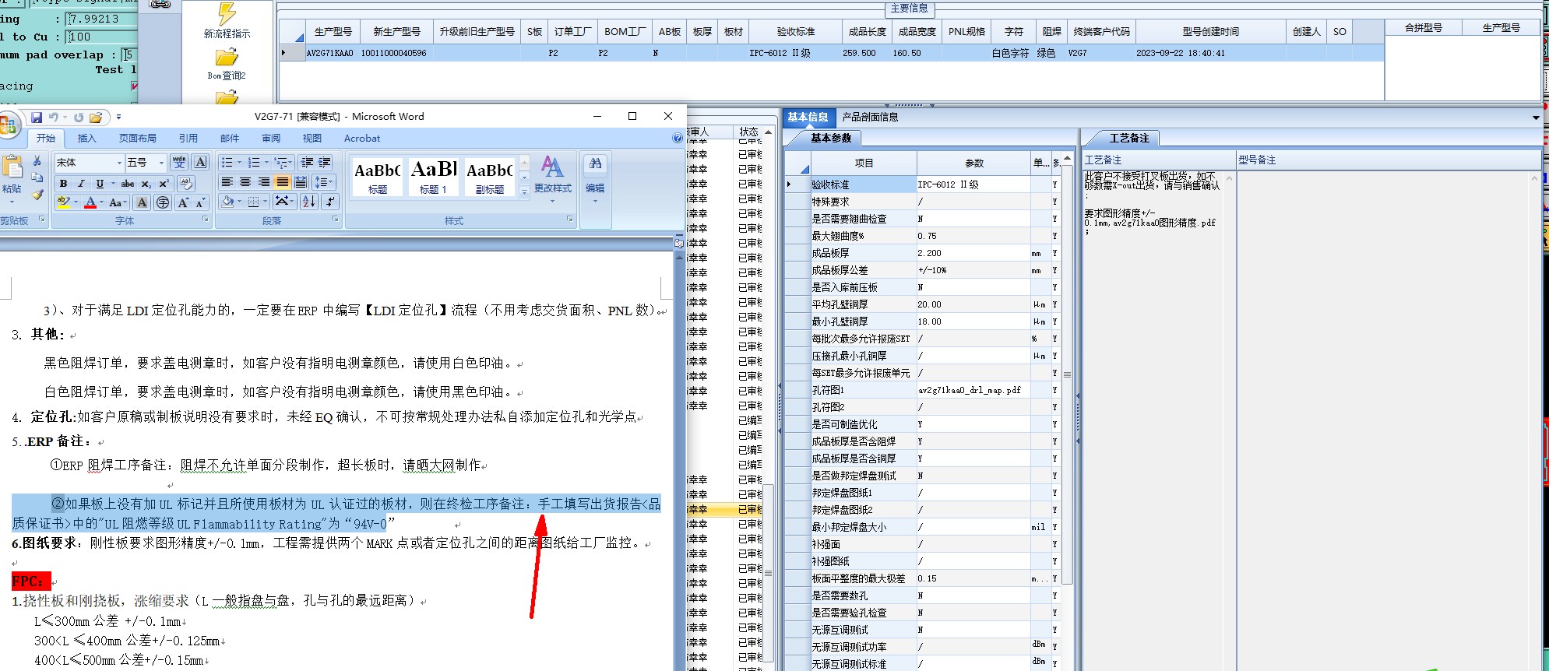Cut selection with the scissors icon
The image size is (1549, 671).
tap(37, 160)
